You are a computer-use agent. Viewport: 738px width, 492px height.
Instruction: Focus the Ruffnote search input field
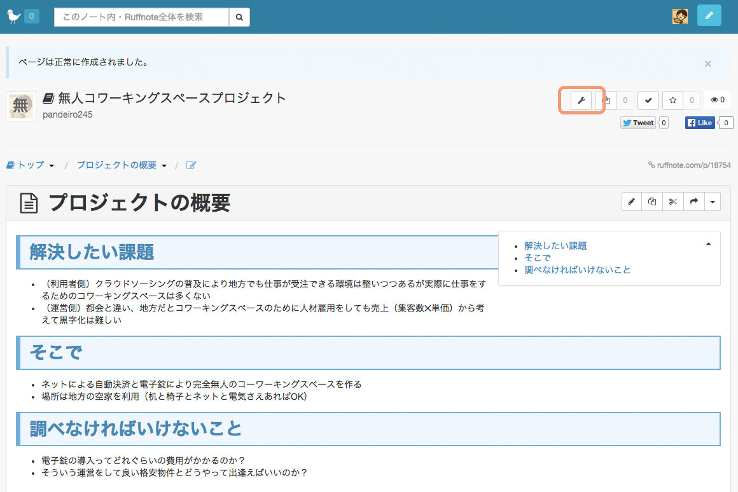pos(141,17)
